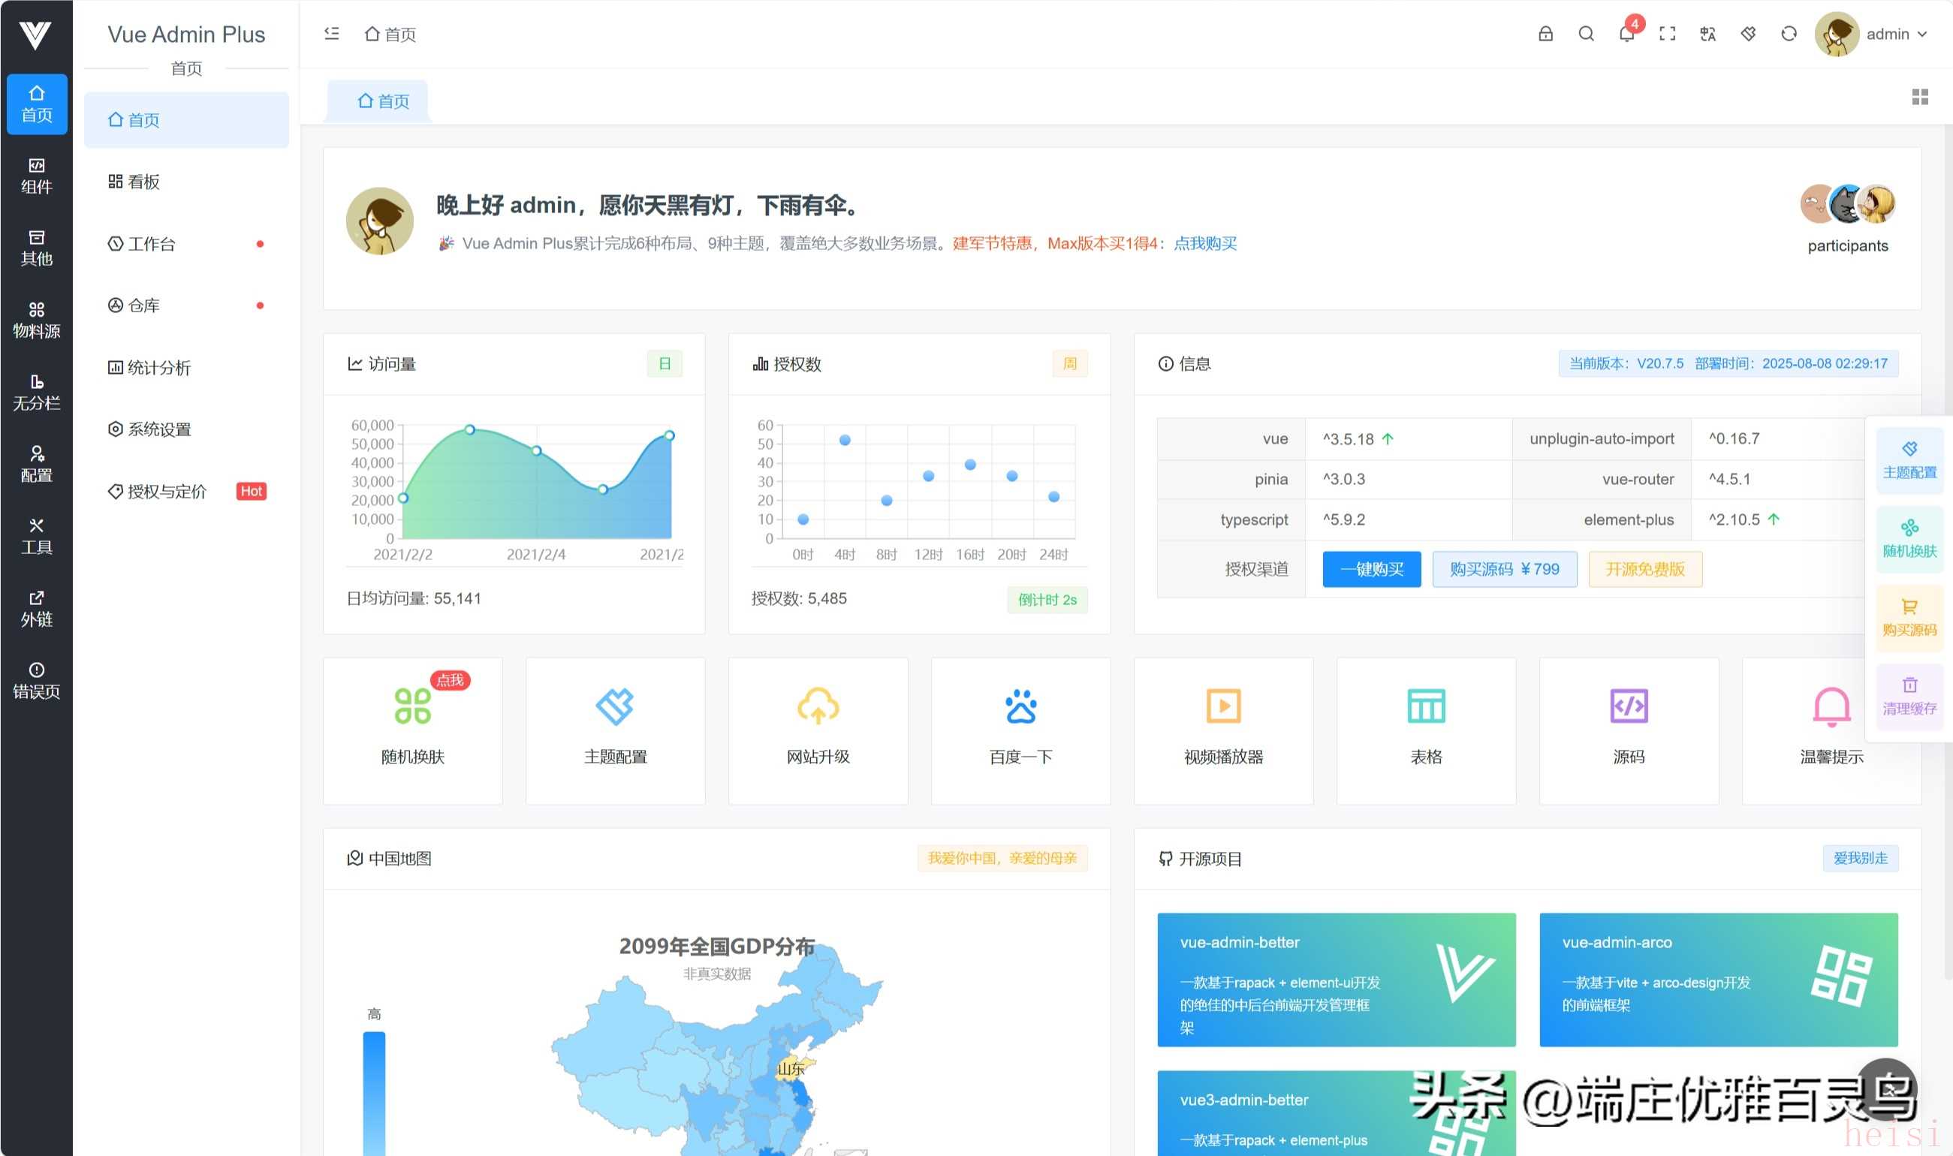The width and height of the screenshot is (1953, 1156).
Task: Open the vue-admin-arco project card
Action: pyautogui.click(x=1718, y=979)
